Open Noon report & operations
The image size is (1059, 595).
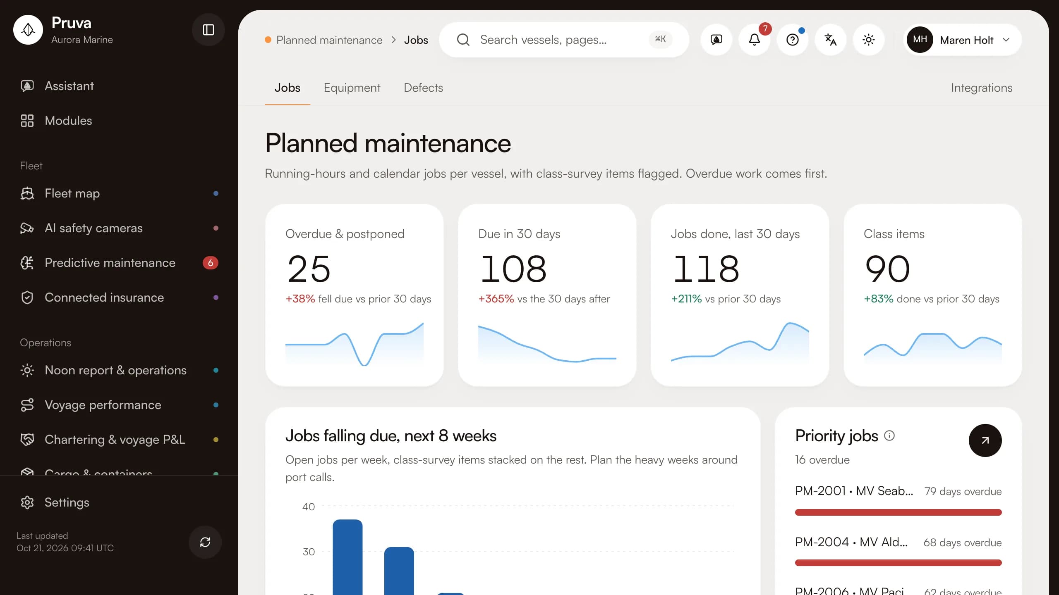pyautogui.click(x=119, y=370)
